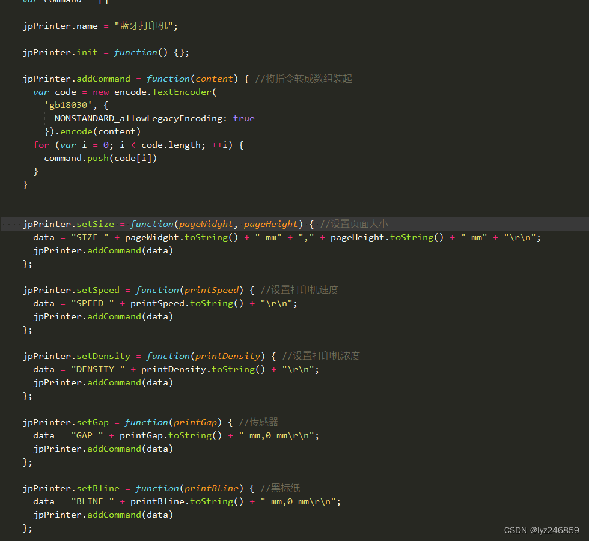Viewport: 589px width, 541px height.
Task: Click the string "蓝牙打印机"
Action: [x=144, y=26]
